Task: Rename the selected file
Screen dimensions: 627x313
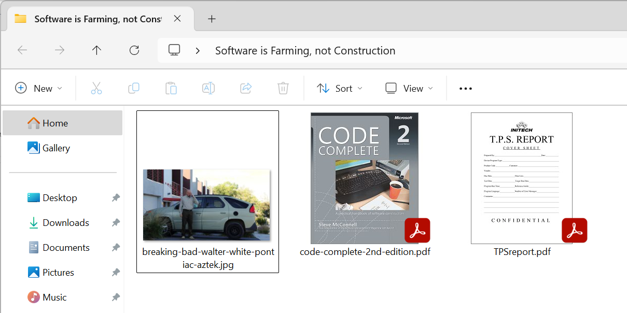Action: pyautogui.click(x=208, y=88)
